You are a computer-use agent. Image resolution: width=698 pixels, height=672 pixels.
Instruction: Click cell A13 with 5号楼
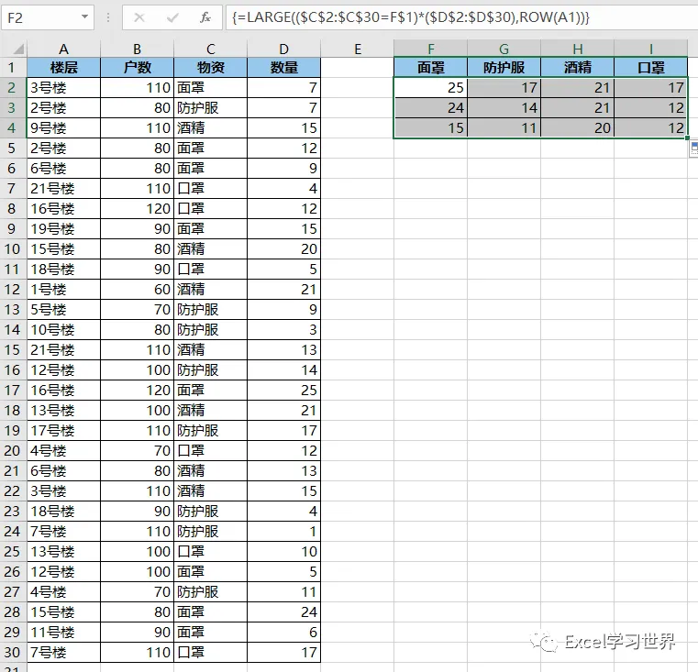63,309
